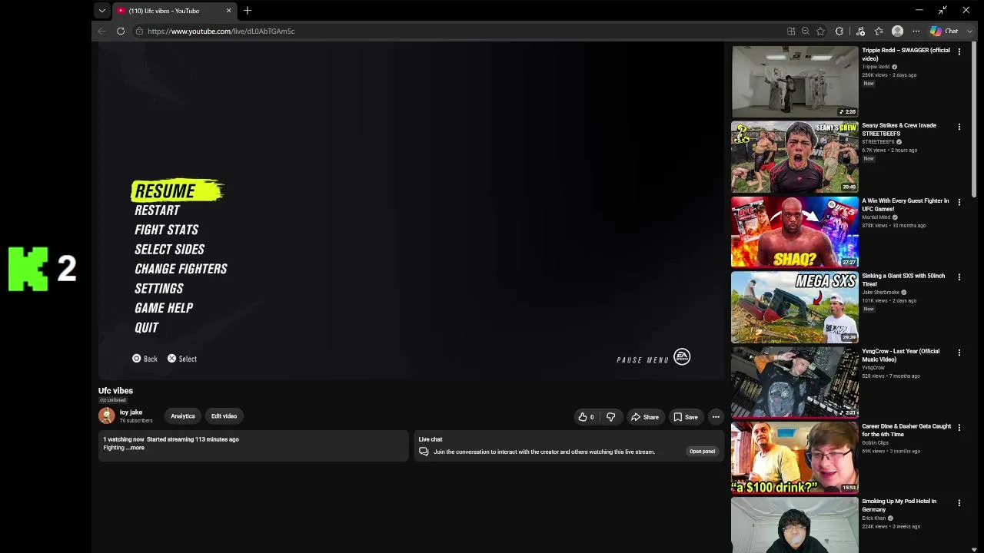This screenshot has width=984, height=553.
Task: Open the 'Smoking Up My Pod Hotel in Germany' title
Action: (899, 505)
